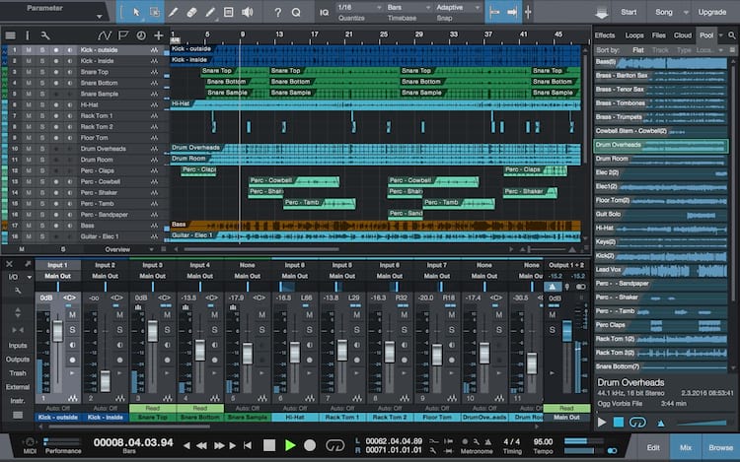Click the Play button in the transport

coord(290,445)
